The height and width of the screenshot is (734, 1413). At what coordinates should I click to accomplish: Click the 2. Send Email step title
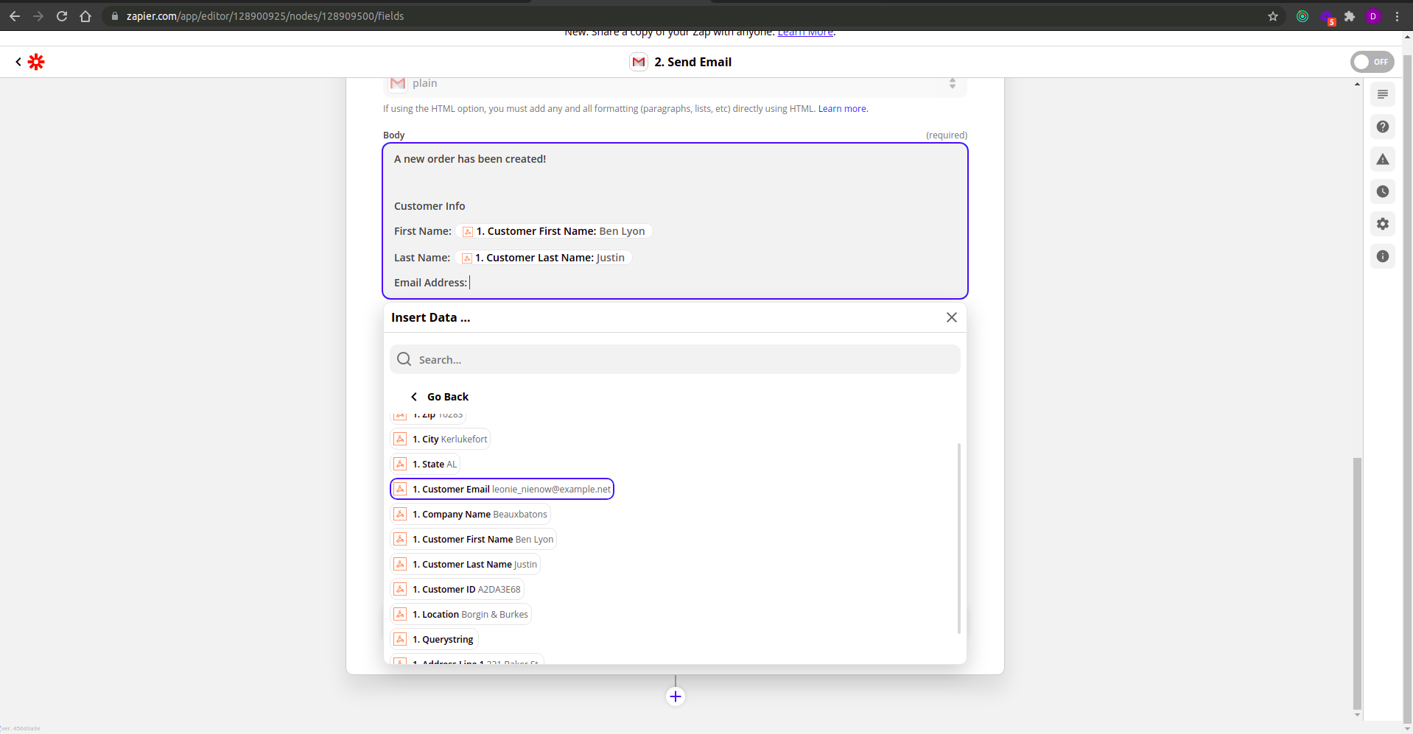click(x=693, y=63)
